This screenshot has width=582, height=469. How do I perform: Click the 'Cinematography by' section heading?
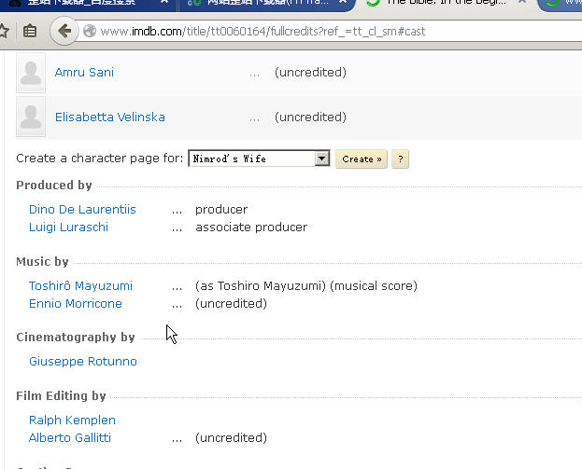(76, 338)
